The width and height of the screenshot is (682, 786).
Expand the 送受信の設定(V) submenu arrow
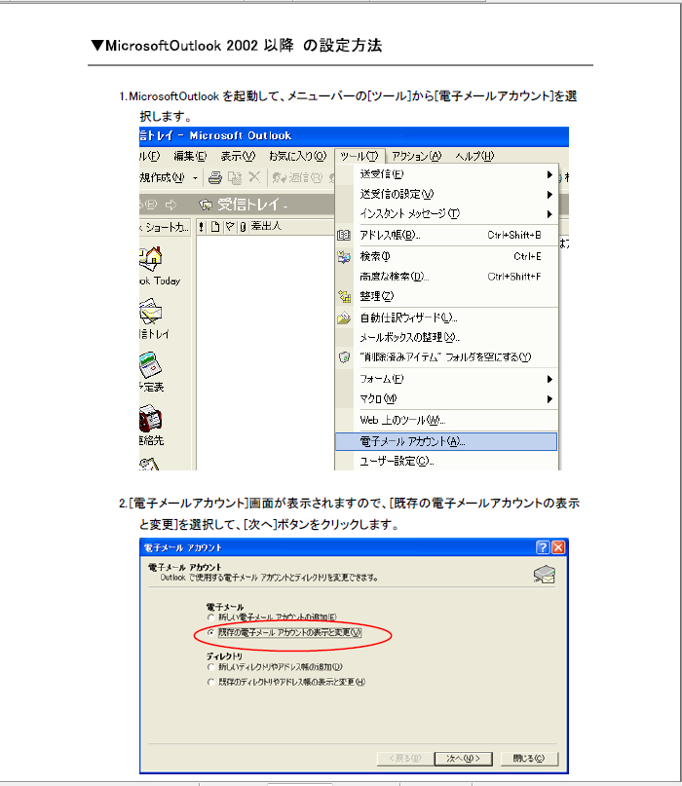pyautogui.click(x=549, y=195)
